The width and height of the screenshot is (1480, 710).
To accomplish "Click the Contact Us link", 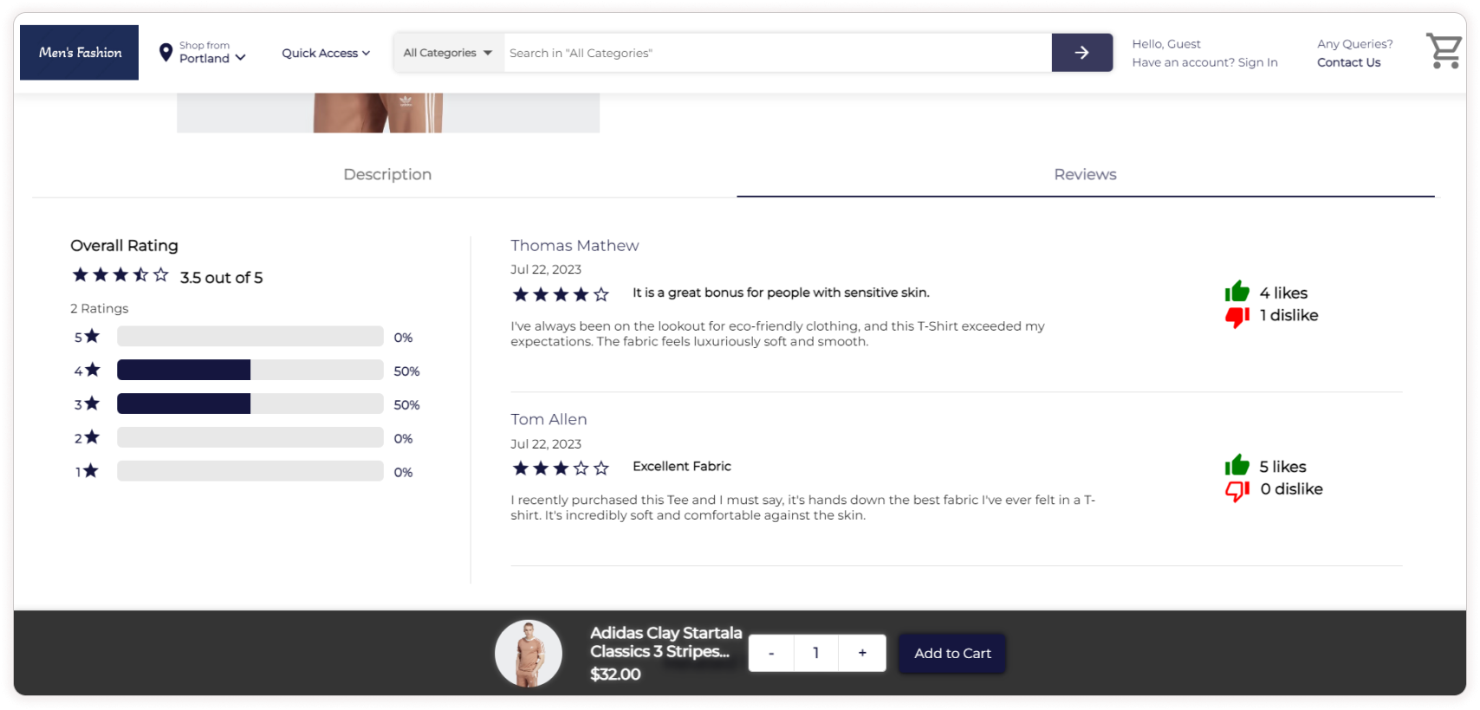I will coord(1348,62).
